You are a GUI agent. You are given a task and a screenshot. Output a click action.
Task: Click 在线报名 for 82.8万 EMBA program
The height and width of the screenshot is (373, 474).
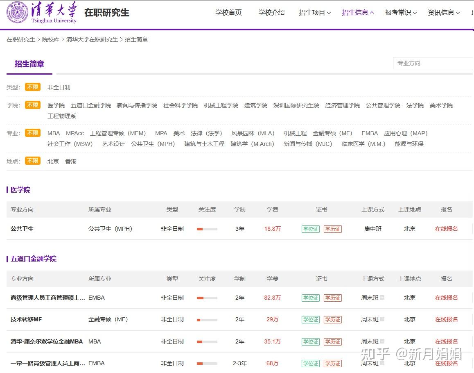point(446,298)
